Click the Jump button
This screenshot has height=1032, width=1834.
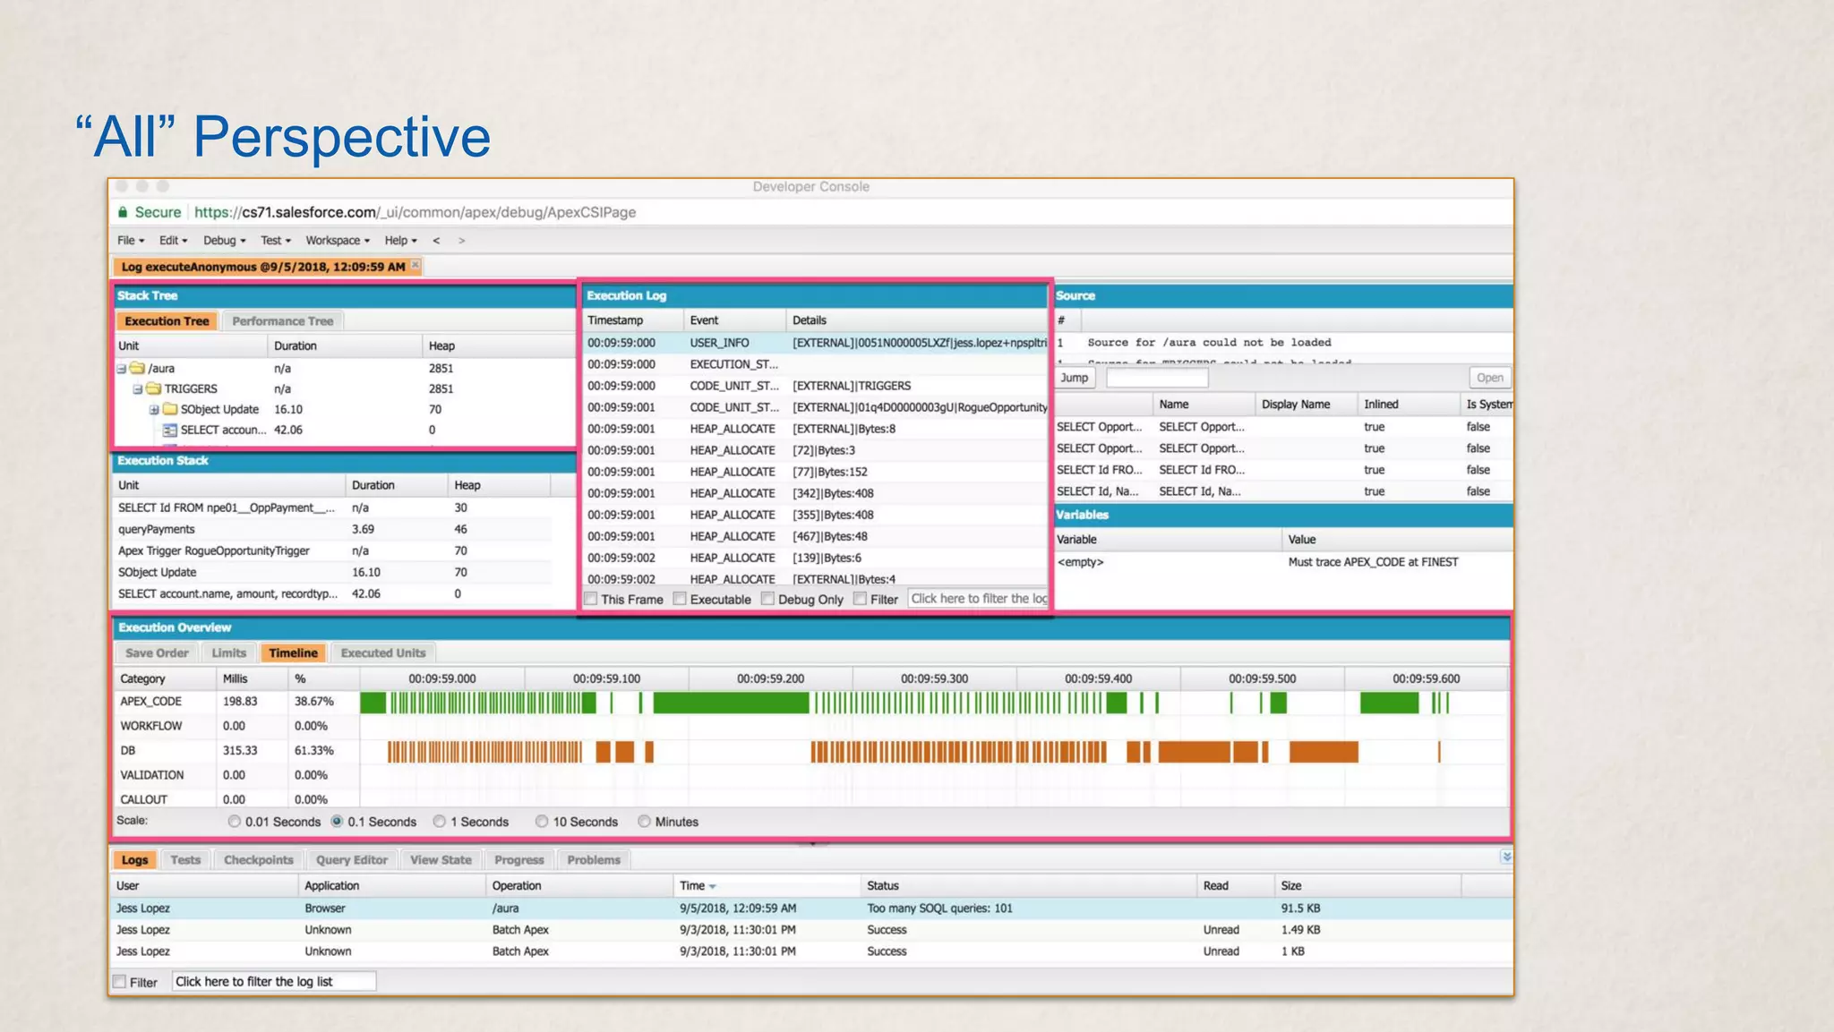coord(1074,378)
